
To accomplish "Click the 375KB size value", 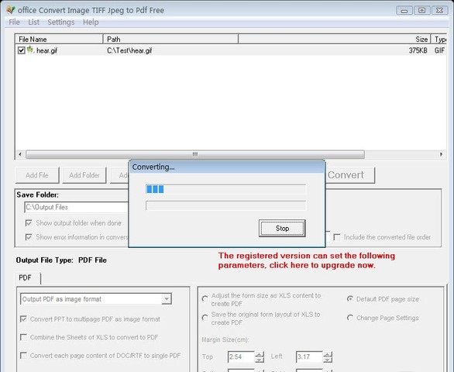I will click(x=418, y=50).
